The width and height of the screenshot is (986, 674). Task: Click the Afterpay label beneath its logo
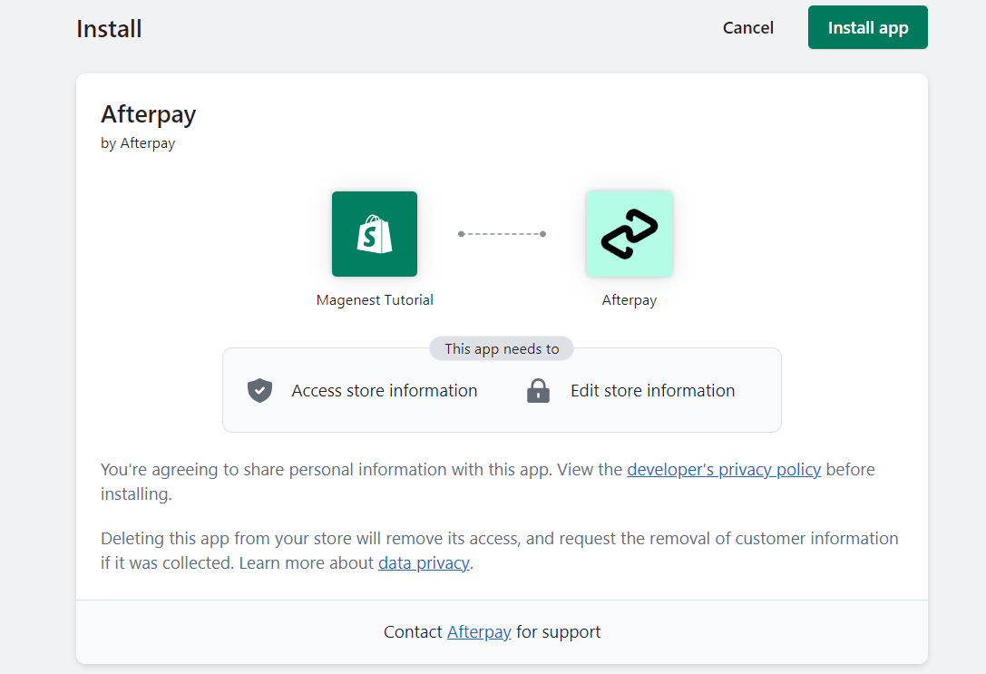coord(630,299)
